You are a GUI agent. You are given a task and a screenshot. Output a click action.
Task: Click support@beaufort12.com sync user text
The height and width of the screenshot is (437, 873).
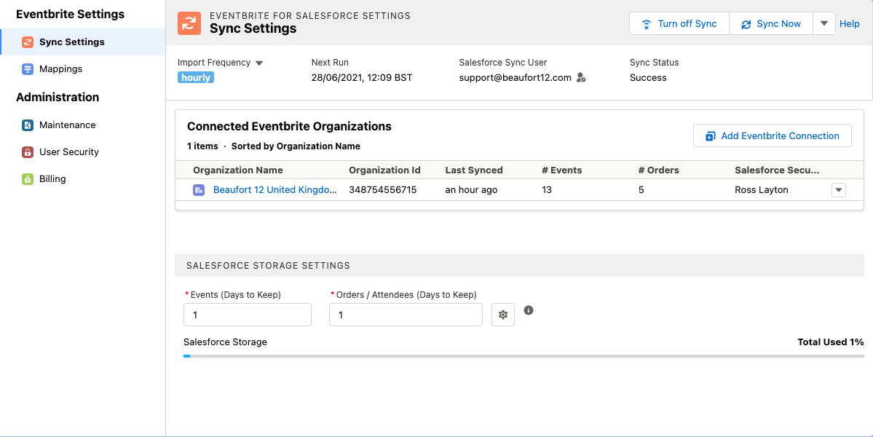pos(515,78)
